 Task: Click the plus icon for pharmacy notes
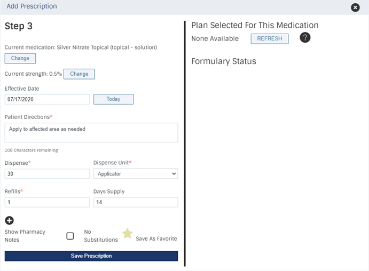10,220
